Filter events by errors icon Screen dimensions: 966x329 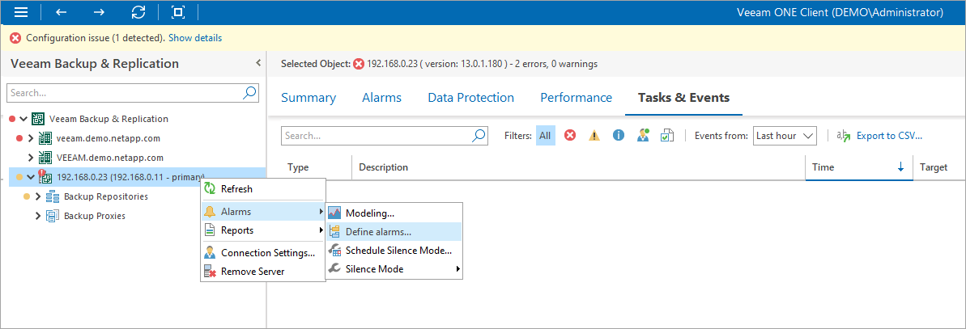(570, 136)
